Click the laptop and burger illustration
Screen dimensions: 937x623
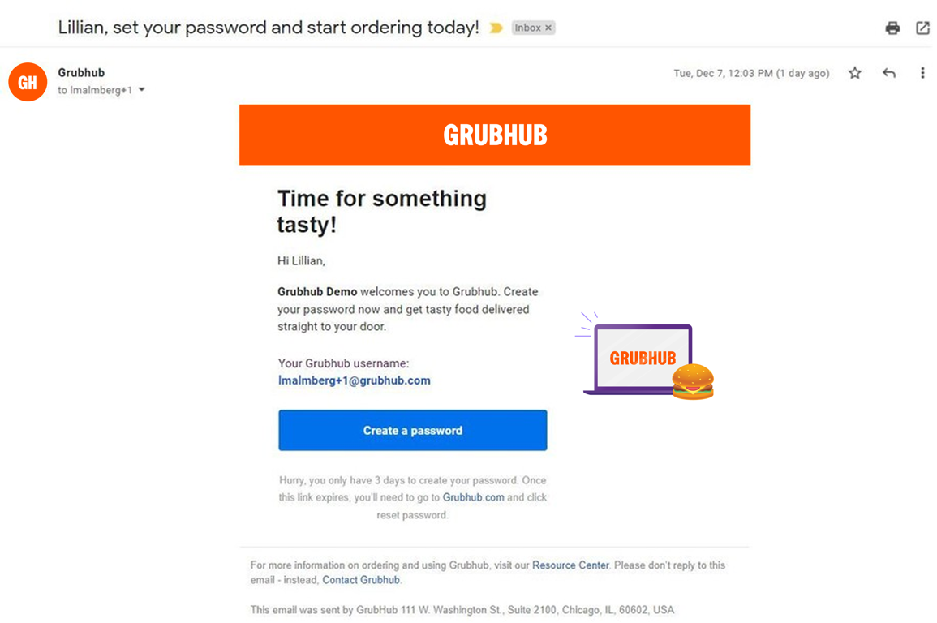point(647,358)
